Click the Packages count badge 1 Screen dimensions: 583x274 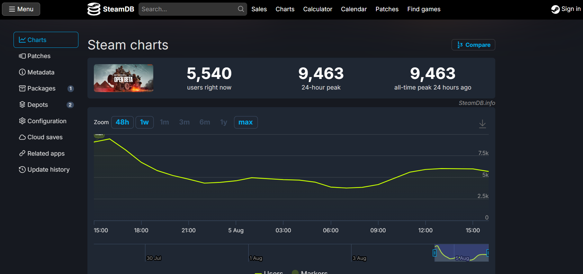click(71, 89)
